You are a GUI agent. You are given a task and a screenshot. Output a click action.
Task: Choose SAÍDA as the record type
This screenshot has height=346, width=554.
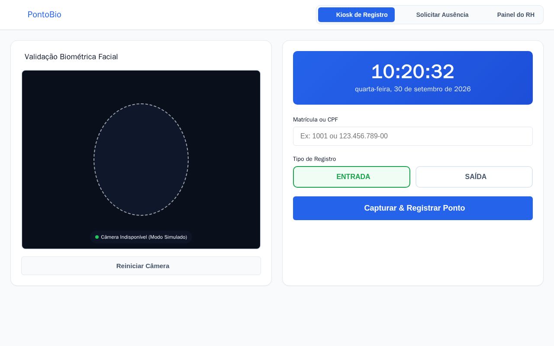click(x=474, y=177)
